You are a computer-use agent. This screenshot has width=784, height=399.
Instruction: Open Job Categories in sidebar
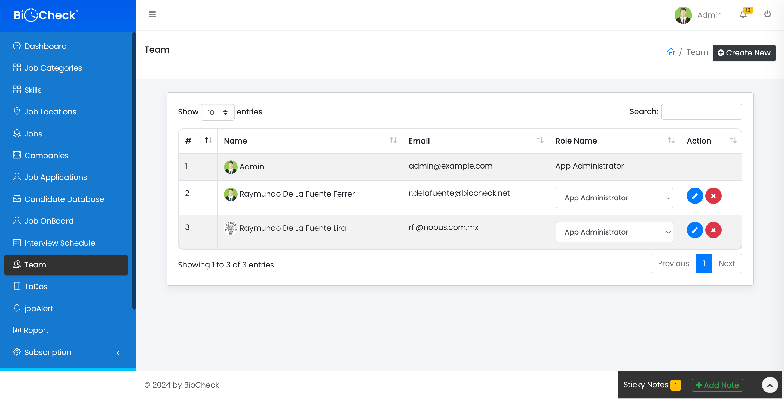[66, 68]
